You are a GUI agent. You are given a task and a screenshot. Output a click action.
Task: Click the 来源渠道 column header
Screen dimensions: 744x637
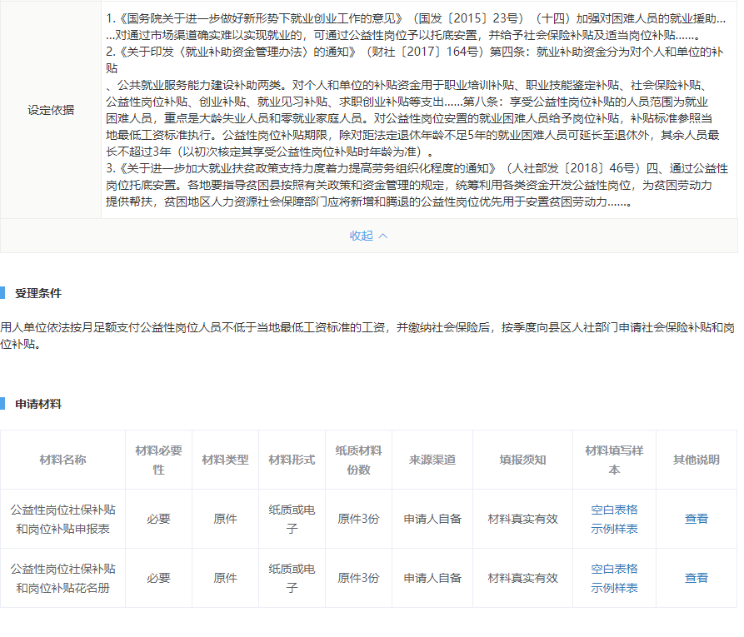point(432,460)
